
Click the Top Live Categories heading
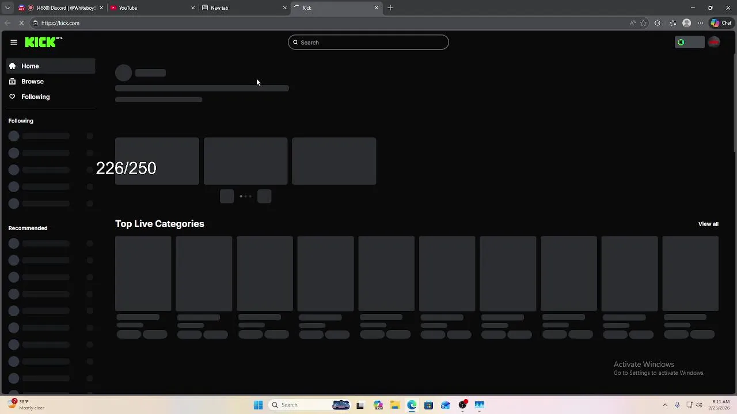[x=159, y=224]
